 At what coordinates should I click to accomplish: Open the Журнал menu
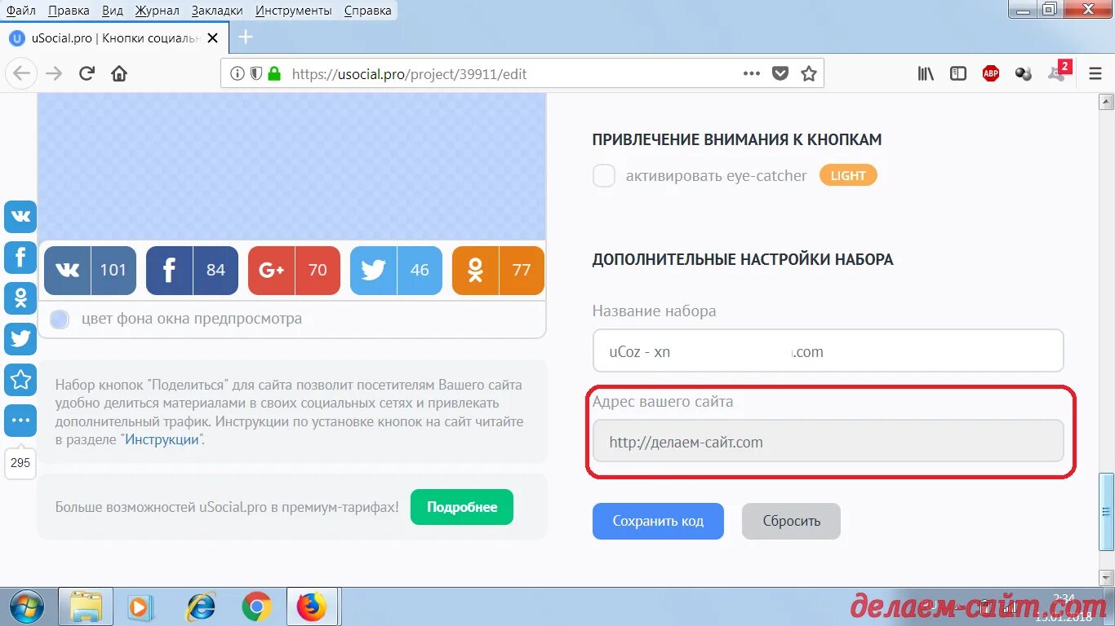(157, 11)
